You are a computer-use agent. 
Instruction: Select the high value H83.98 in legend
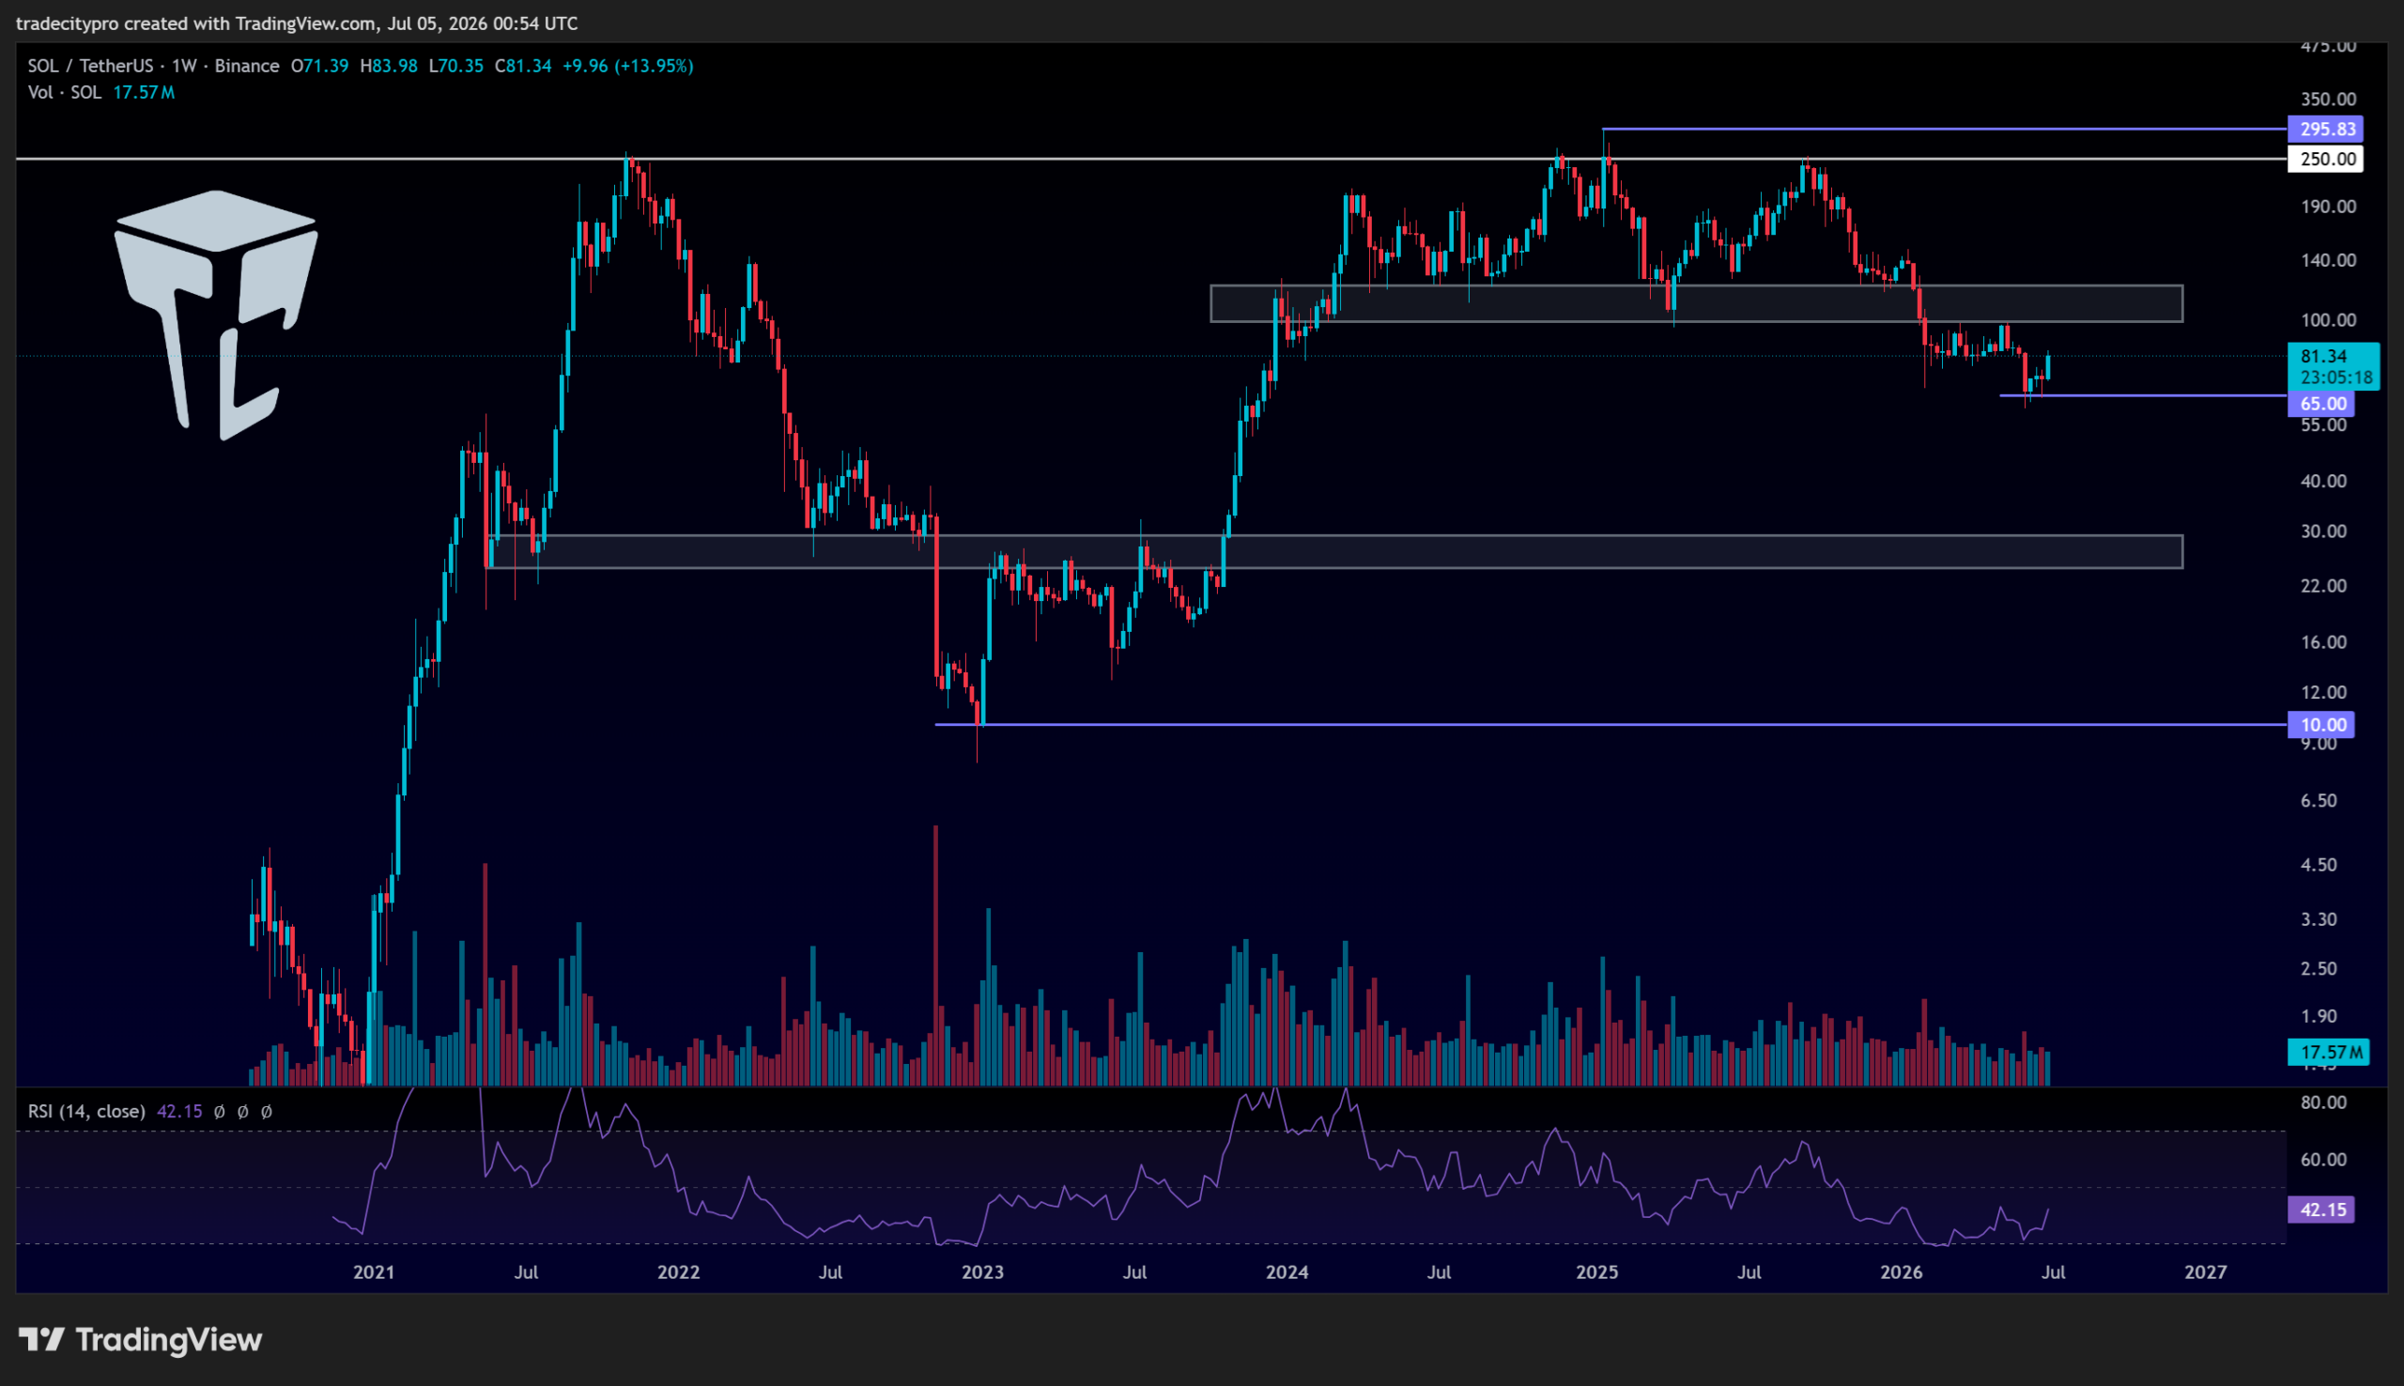point(388,66)
